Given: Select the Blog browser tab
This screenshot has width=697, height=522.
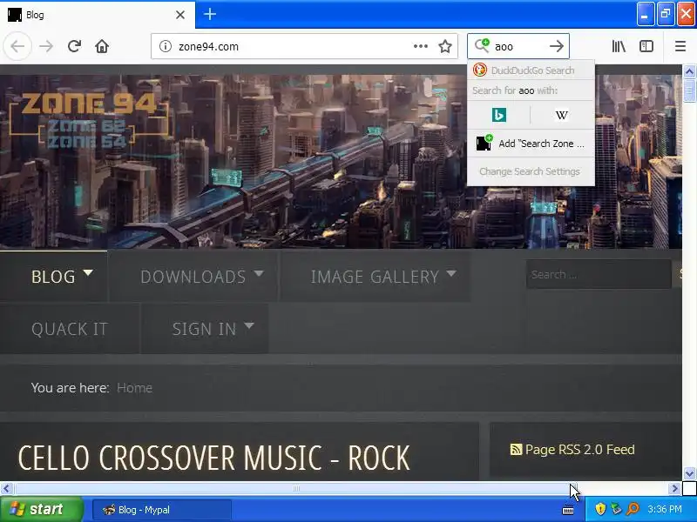Looking at the screenshot, I should tap(97, 15).
